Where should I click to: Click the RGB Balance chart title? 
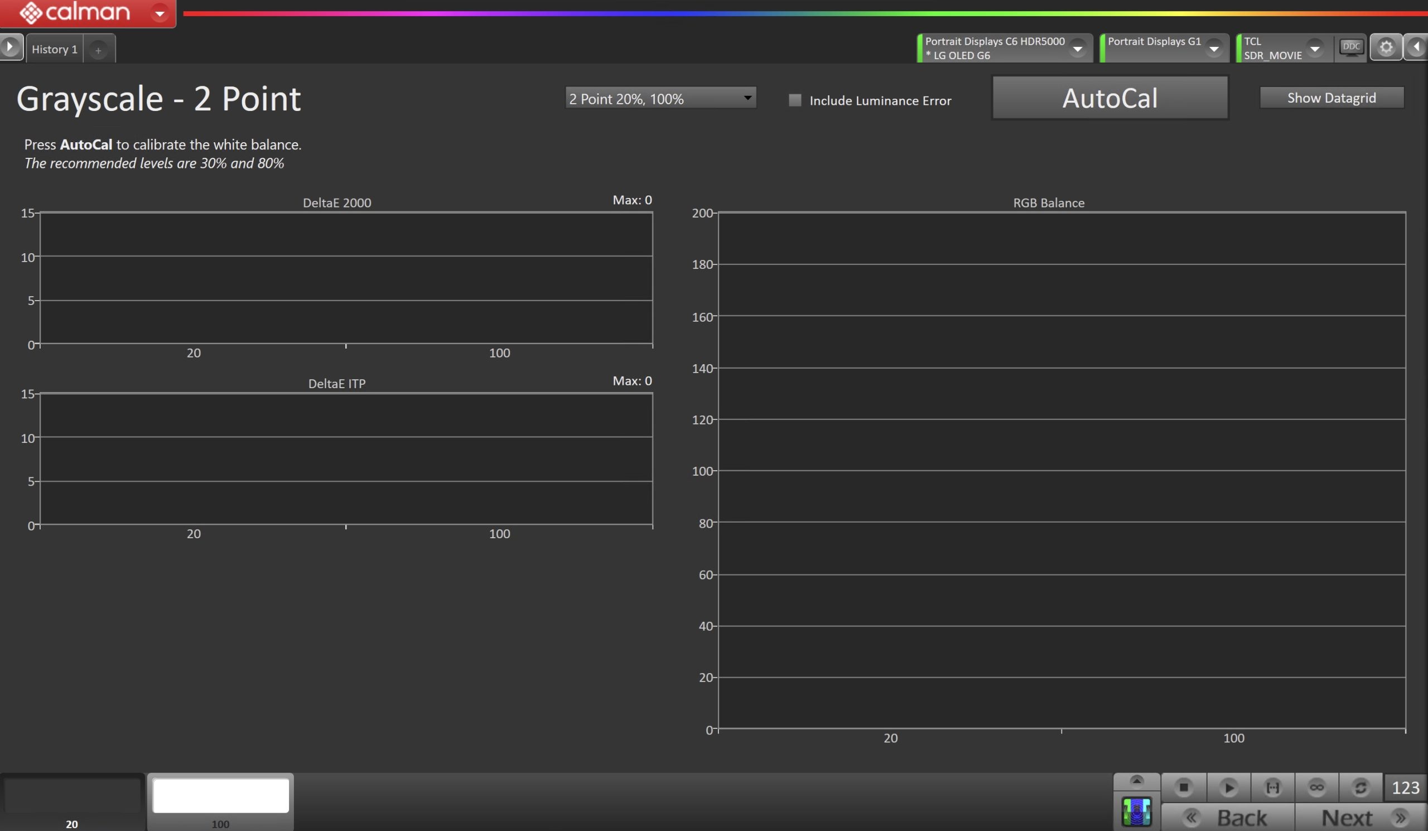coord(1049,203)
